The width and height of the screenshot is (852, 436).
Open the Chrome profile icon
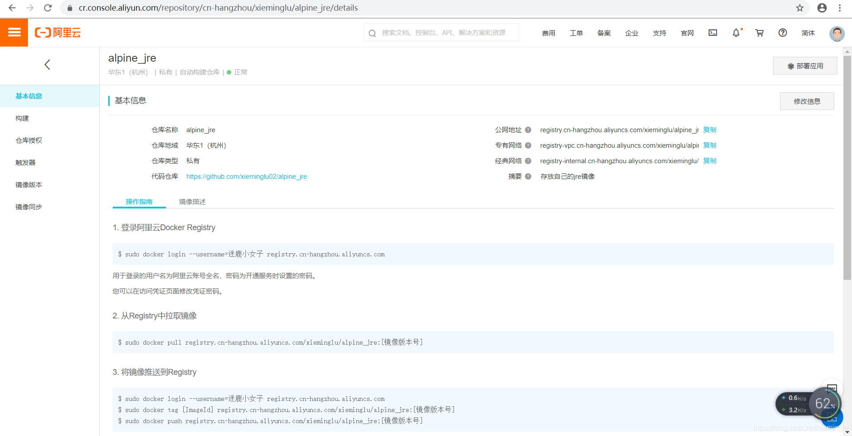tap(822, 8)
